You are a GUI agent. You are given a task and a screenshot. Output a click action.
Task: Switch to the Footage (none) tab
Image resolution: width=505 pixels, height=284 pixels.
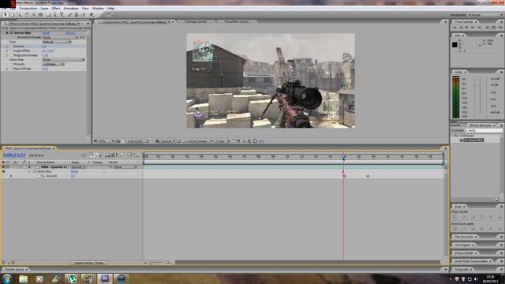click(x=196, y=21)
